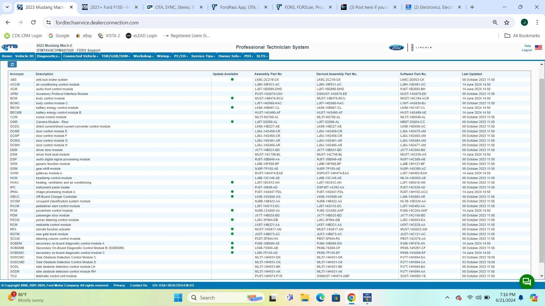Viewport: 545px width, 306px height.
Task: Go to the Home menu item
Action: 7,56
